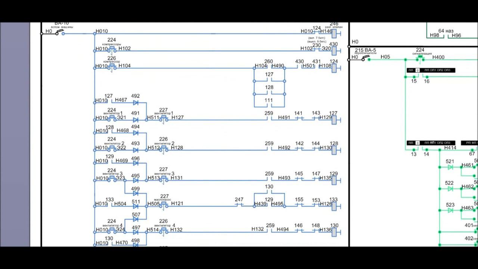Screen dimensions: 478x269
Task: Click the РП ФП selector bar above 67
Action: pos(470,143)
